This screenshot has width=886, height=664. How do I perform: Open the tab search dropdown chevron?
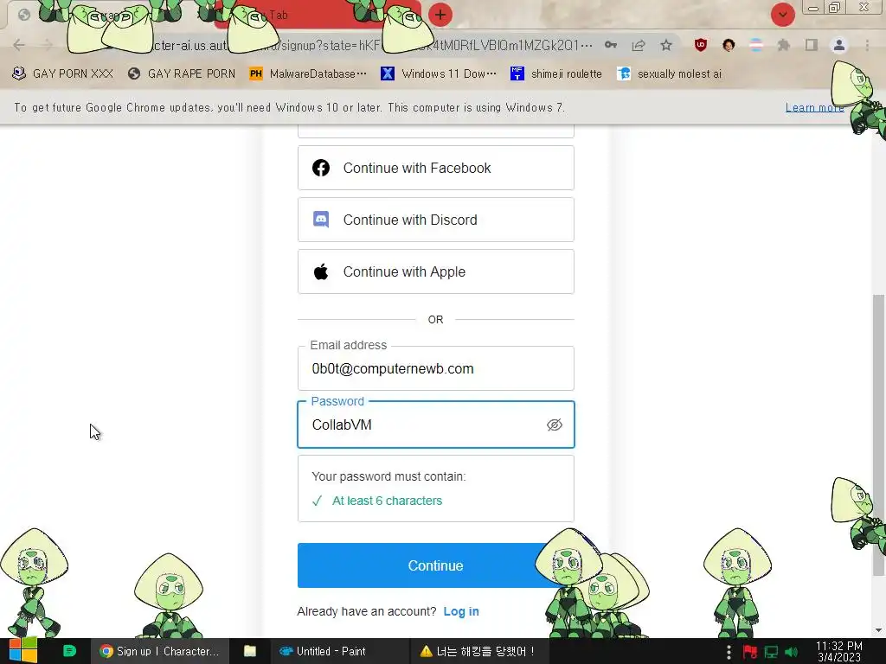pos(782,15)
